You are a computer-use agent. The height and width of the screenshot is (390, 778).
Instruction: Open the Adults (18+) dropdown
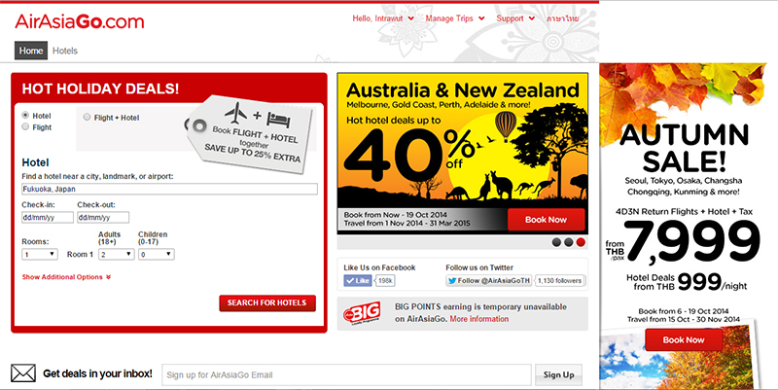point(116,254)
